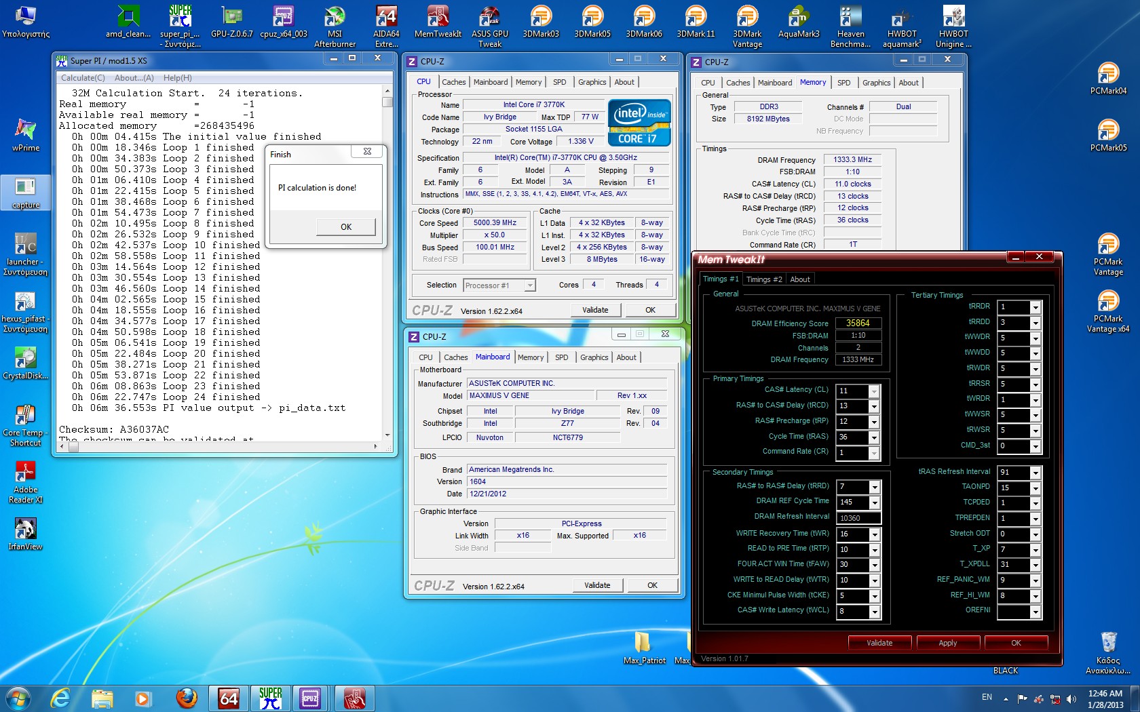Switch to the Timings #2 tab in MemTweakIt
Image resolution: width=1140 pixels, height=712 pixels.
764,279
